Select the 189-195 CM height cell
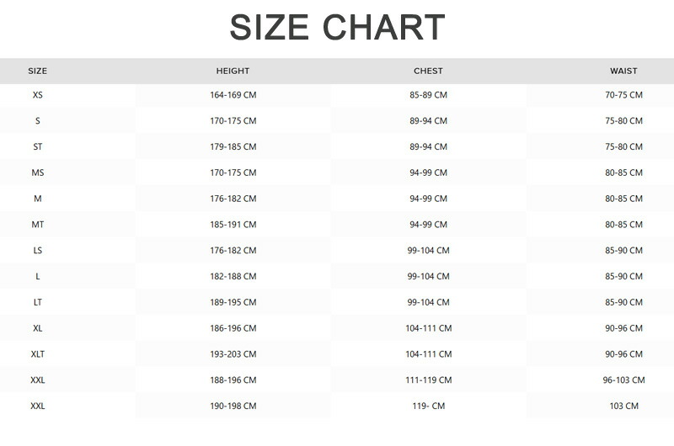Screen dimensions: 674x446 (233, 302)
